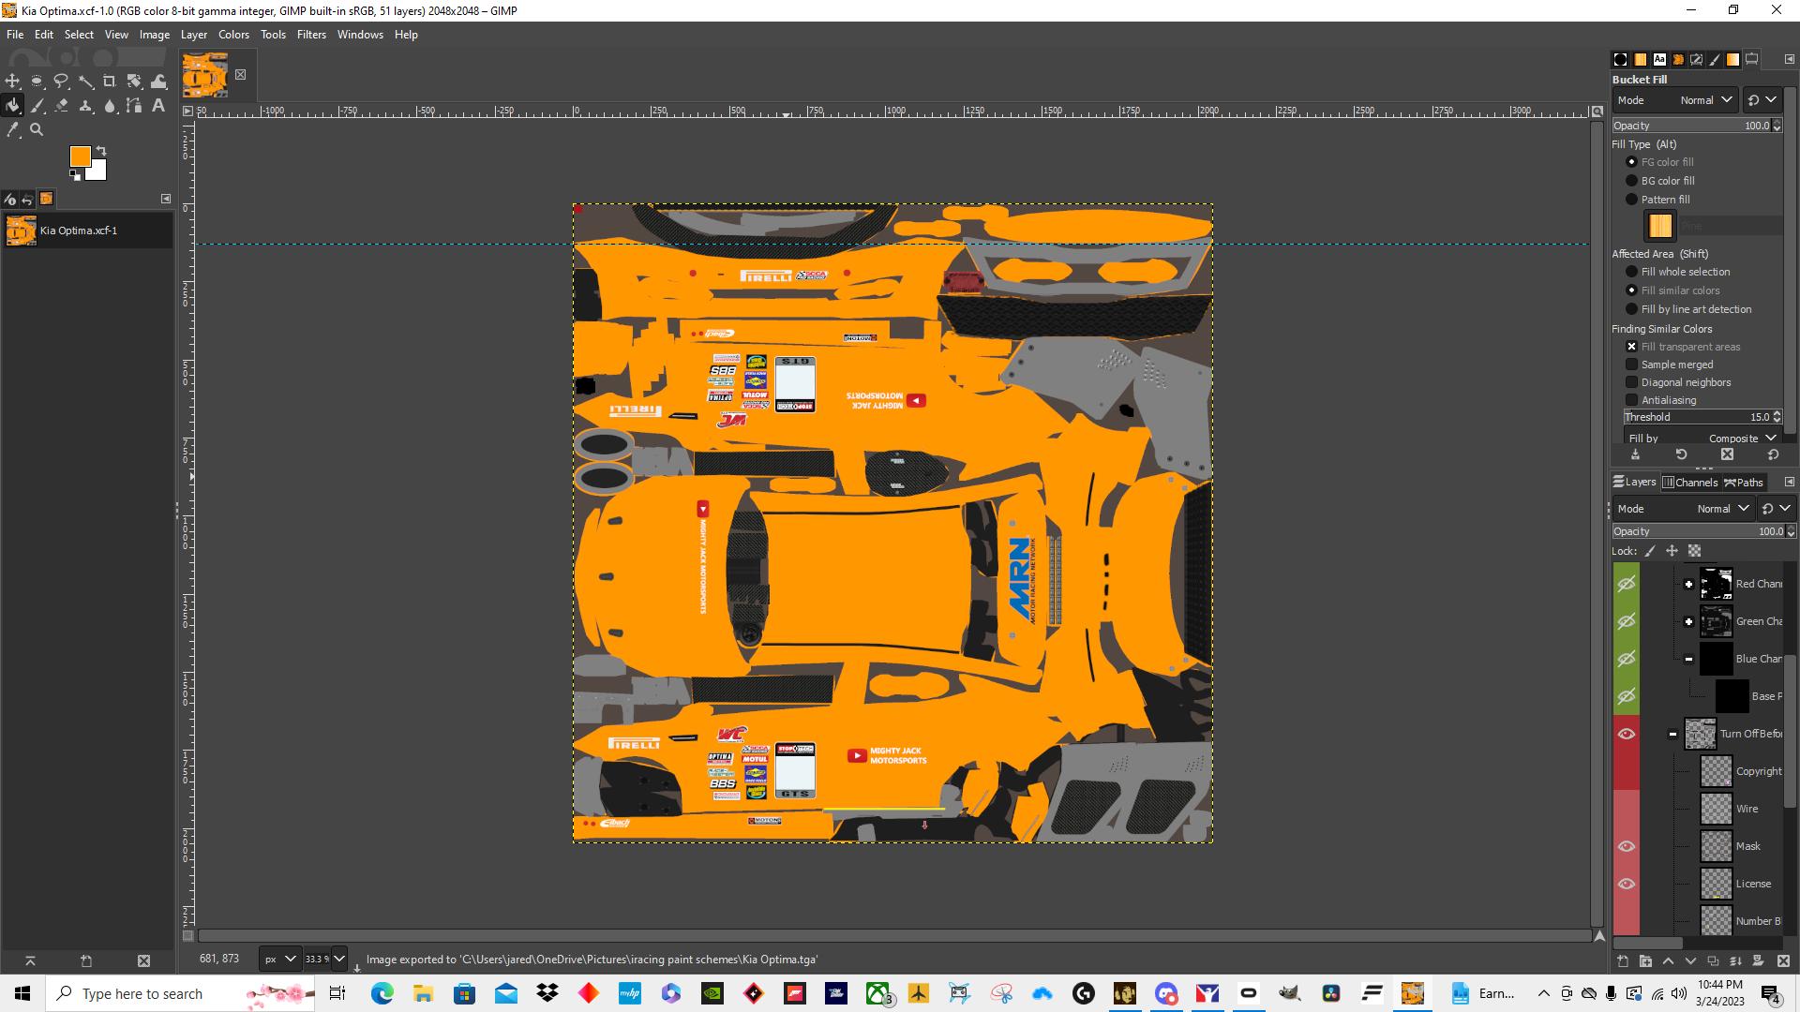Switch to the Channels tab
The width and height of the screenshot is (1800, 1012).
(1689, 483)
